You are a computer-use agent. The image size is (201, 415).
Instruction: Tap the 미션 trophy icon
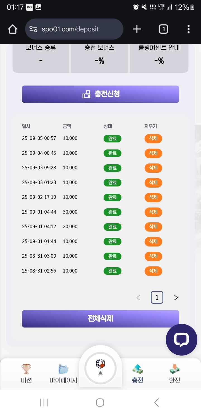pos(26,369)
